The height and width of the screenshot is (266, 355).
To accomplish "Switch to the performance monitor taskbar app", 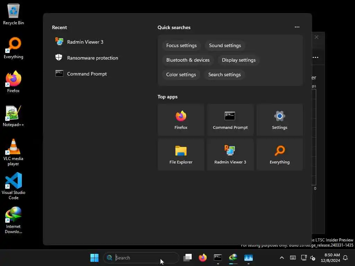I will click(x=248, y=258).
